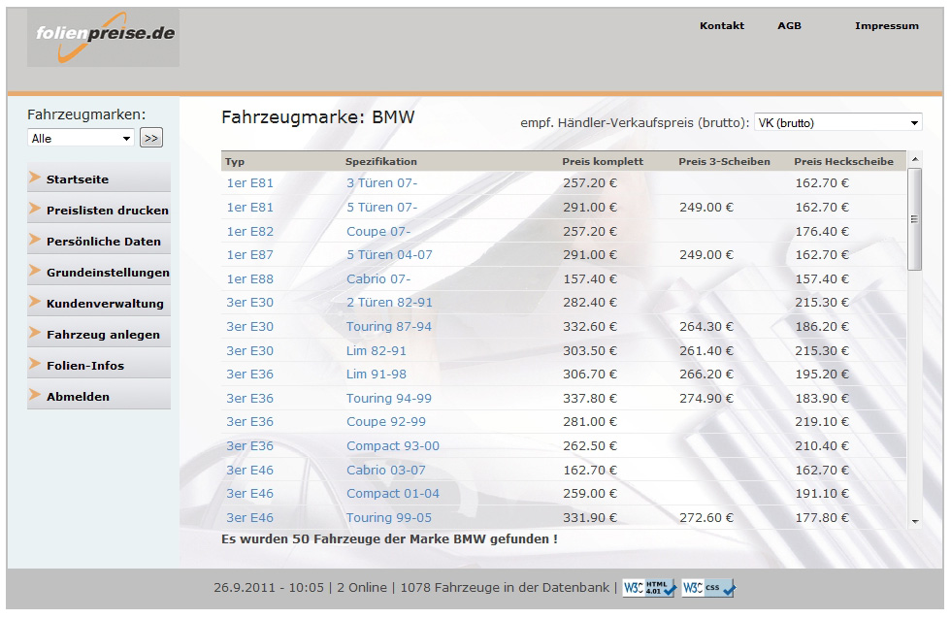Open the Coupe 92-99 link

[x=386, y=422]
